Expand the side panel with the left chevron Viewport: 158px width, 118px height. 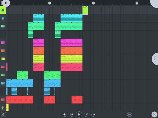pos(155,59)
